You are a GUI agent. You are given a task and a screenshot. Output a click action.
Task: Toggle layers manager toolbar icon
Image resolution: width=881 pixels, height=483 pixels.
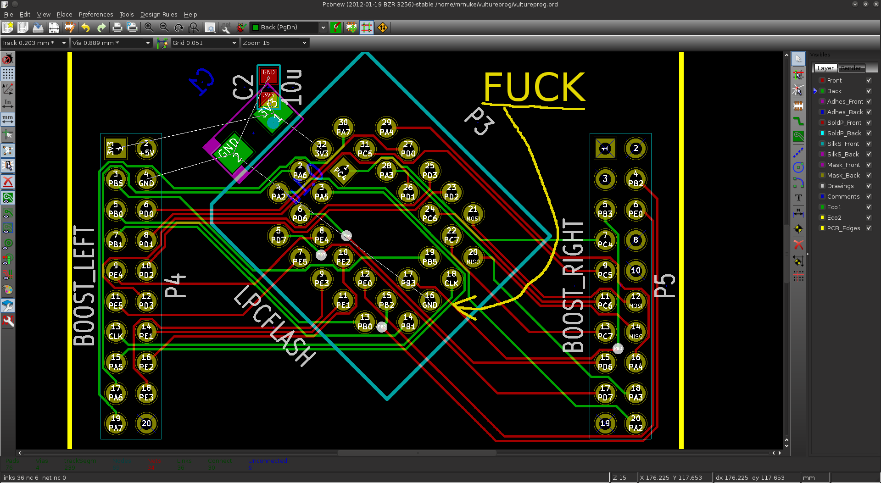click(x=8, y=305)
